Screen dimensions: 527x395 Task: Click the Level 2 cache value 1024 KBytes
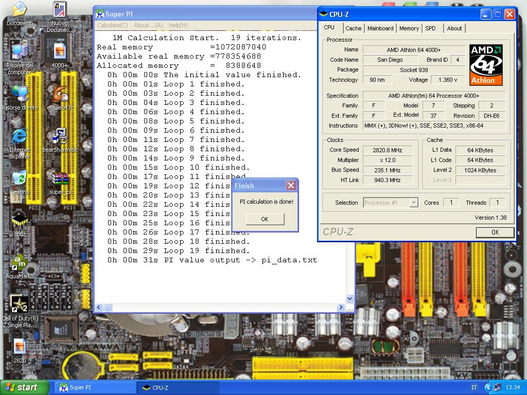click(480, 170)
